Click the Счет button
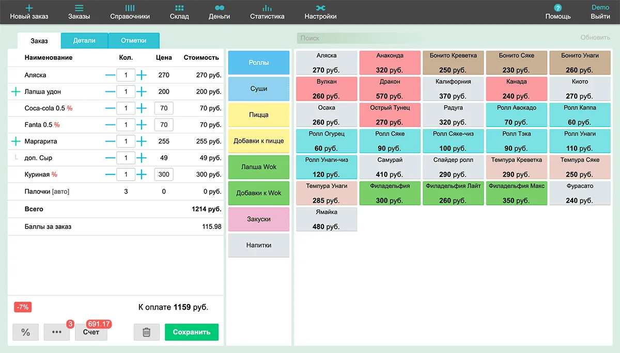The width and height of the screenshot is (620, 353). 91,332
